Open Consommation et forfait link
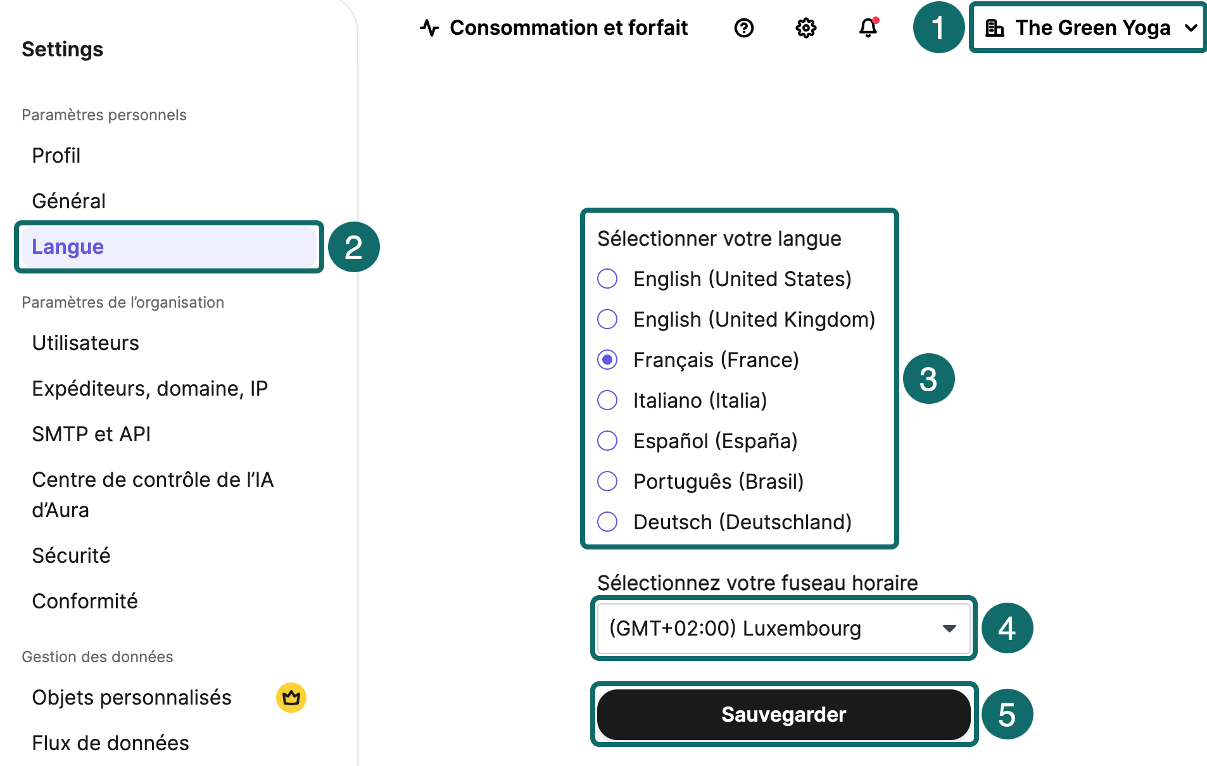Viewport: 1207px width, 766px height. pos(568,28)
